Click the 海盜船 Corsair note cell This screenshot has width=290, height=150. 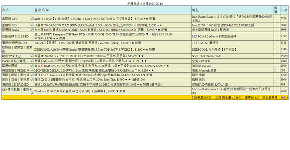click(x=233, y=66)
